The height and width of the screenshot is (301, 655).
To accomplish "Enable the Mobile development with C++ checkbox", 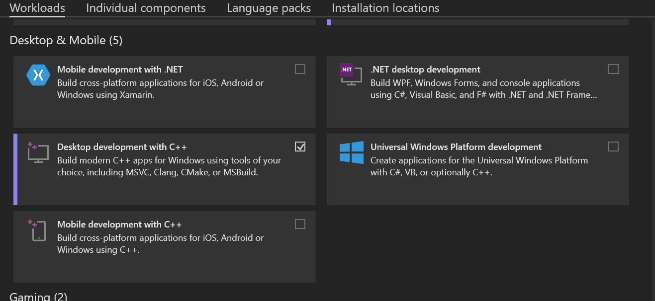I will 300,224.
